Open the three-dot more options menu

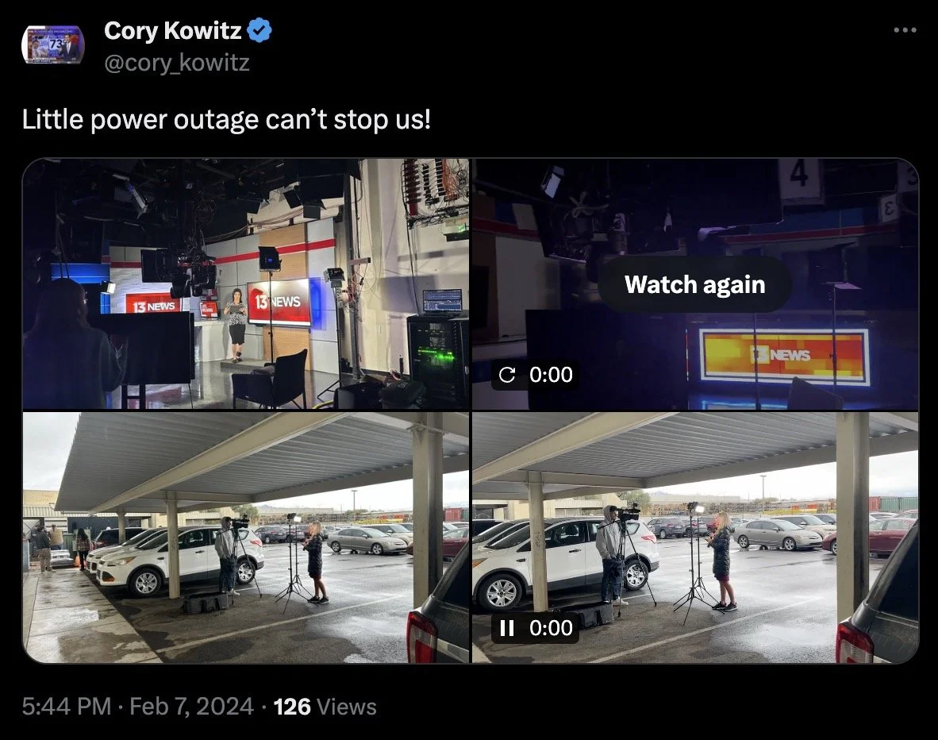click(x=905, y=30)
